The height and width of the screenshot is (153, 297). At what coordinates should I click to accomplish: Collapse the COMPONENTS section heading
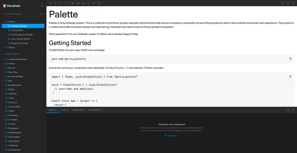coord(13,54)
